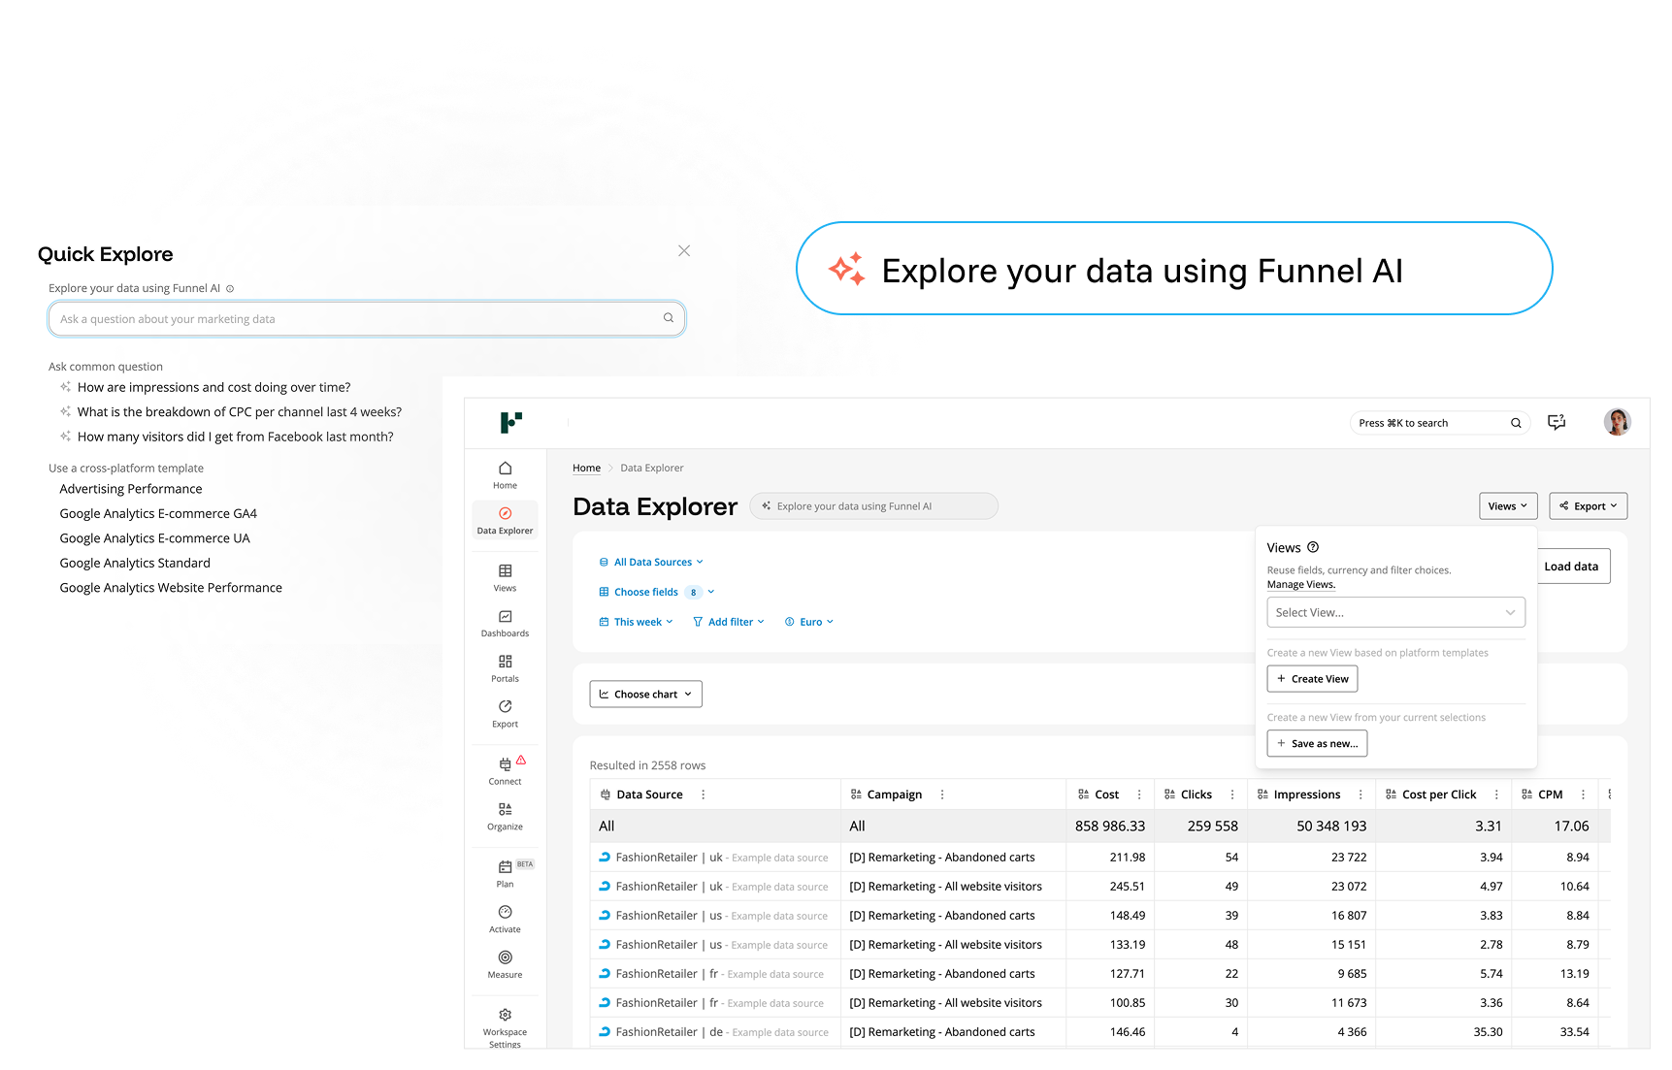Image resolution: width=1672 pixels, height=1070 pixels.
Task: Choose Google Analytics Website Performance template
Action: click(x=171, y=587)
